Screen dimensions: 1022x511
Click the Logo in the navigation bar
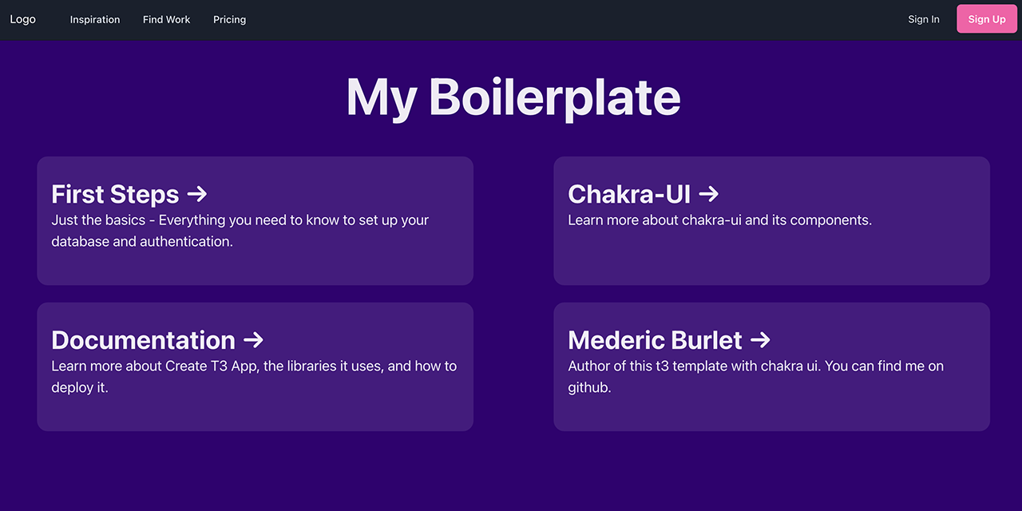point(22,18)
